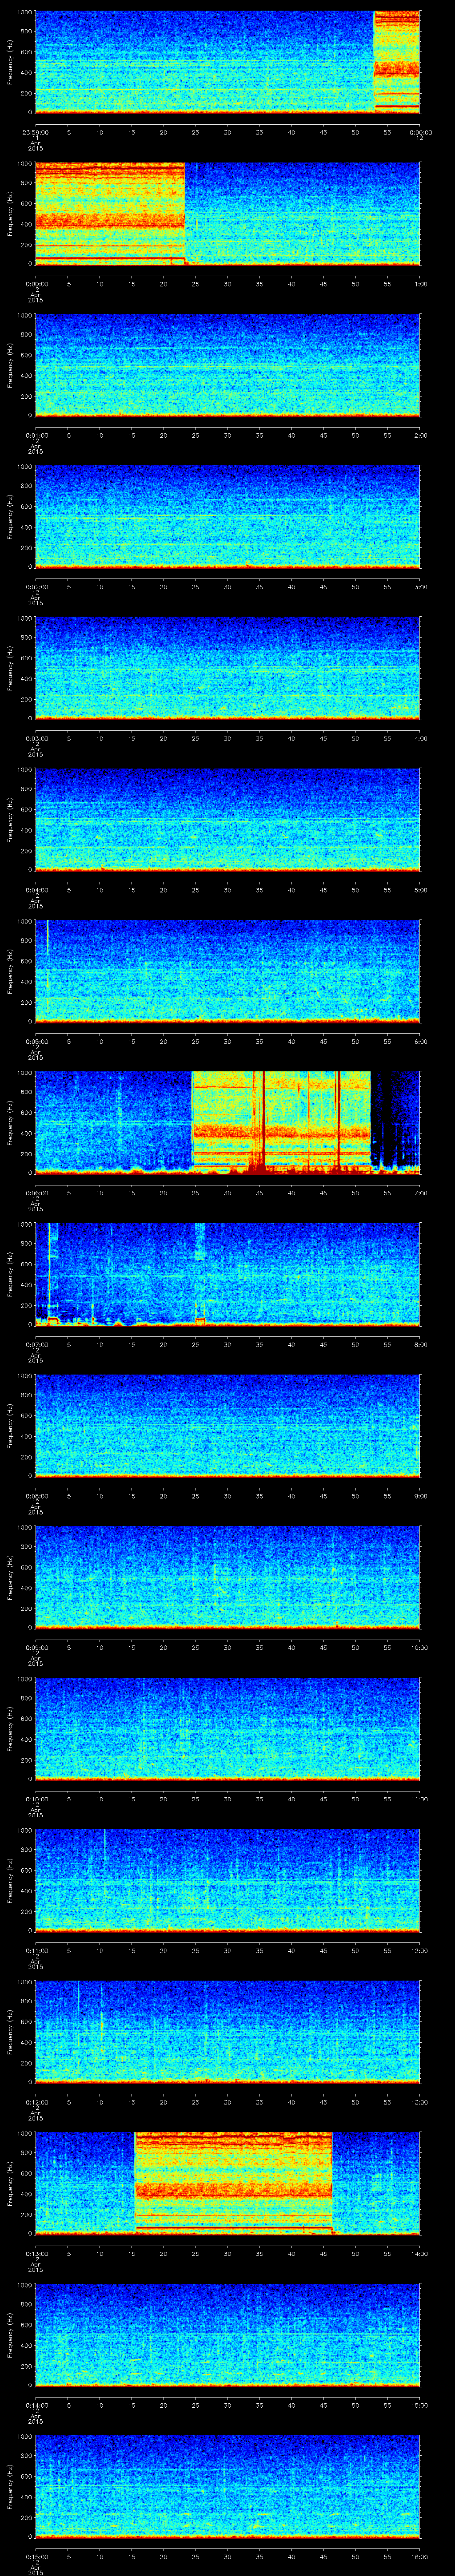Screen dimensions: 455x2576
Task: Click the spectrogram panel starting at 0:01:00
Action: pyautogui.click(x=227, y=365)
